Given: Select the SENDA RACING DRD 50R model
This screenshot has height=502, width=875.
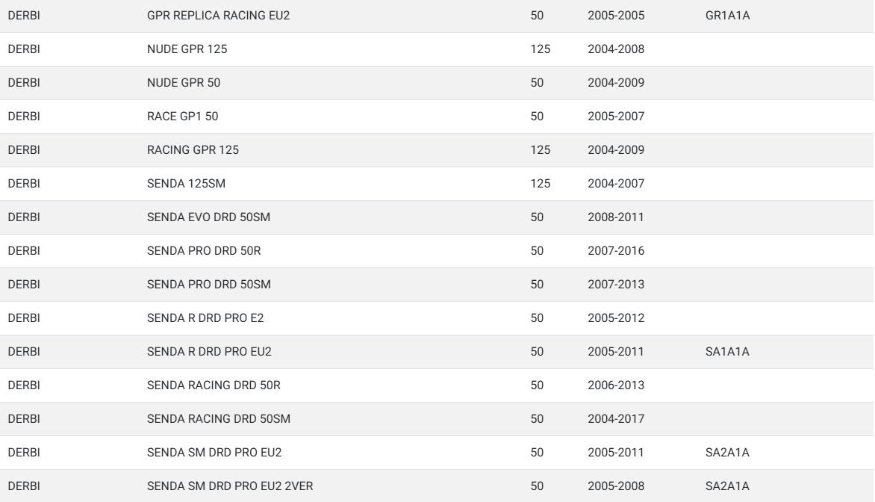Looking at the screenshot, I should (x=214, y=385).
